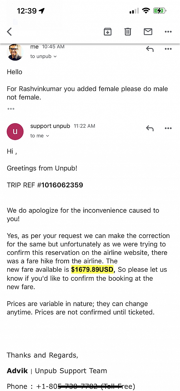Select the trip reference number 1016062359

coord(62,185)
